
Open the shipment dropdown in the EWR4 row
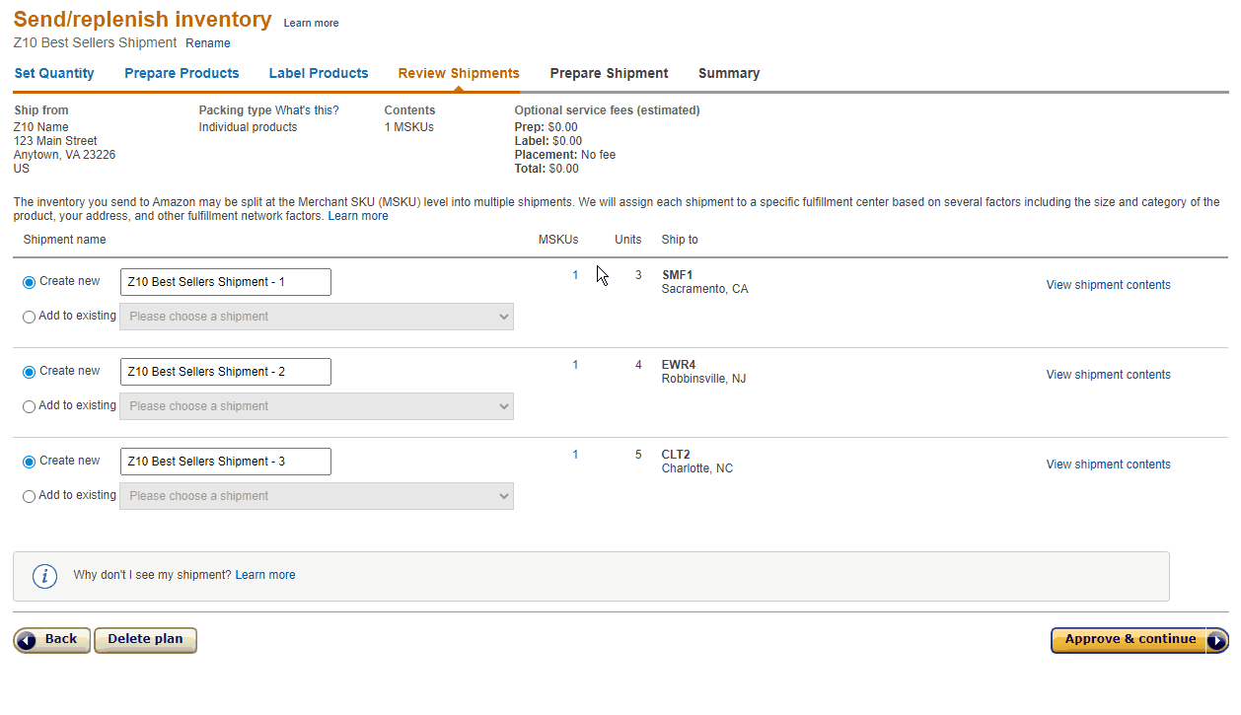[316, 405]
